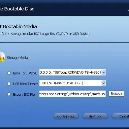
Task: Cancel the bootable disc wizard
Action: click(120, 116)
